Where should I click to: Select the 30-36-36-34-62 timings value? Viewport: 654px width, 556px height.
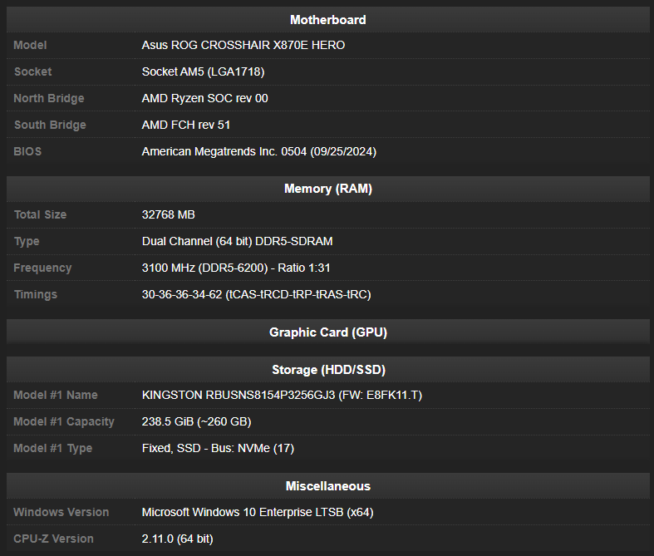pos(256,294)
